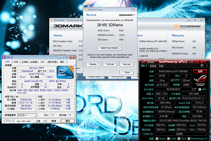The image size is (211, 141).
Task: Click the QPI link value 3059.87 MHz
Action: tap(26, 109)
